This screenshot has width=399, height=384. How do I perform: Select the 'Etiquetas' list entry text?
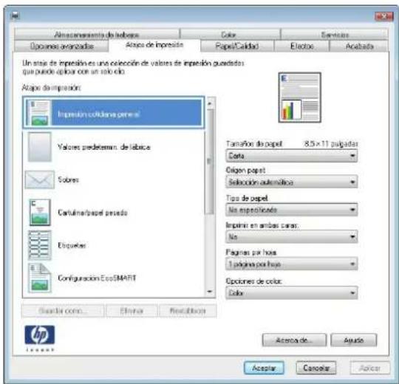[x=72, y=245]
